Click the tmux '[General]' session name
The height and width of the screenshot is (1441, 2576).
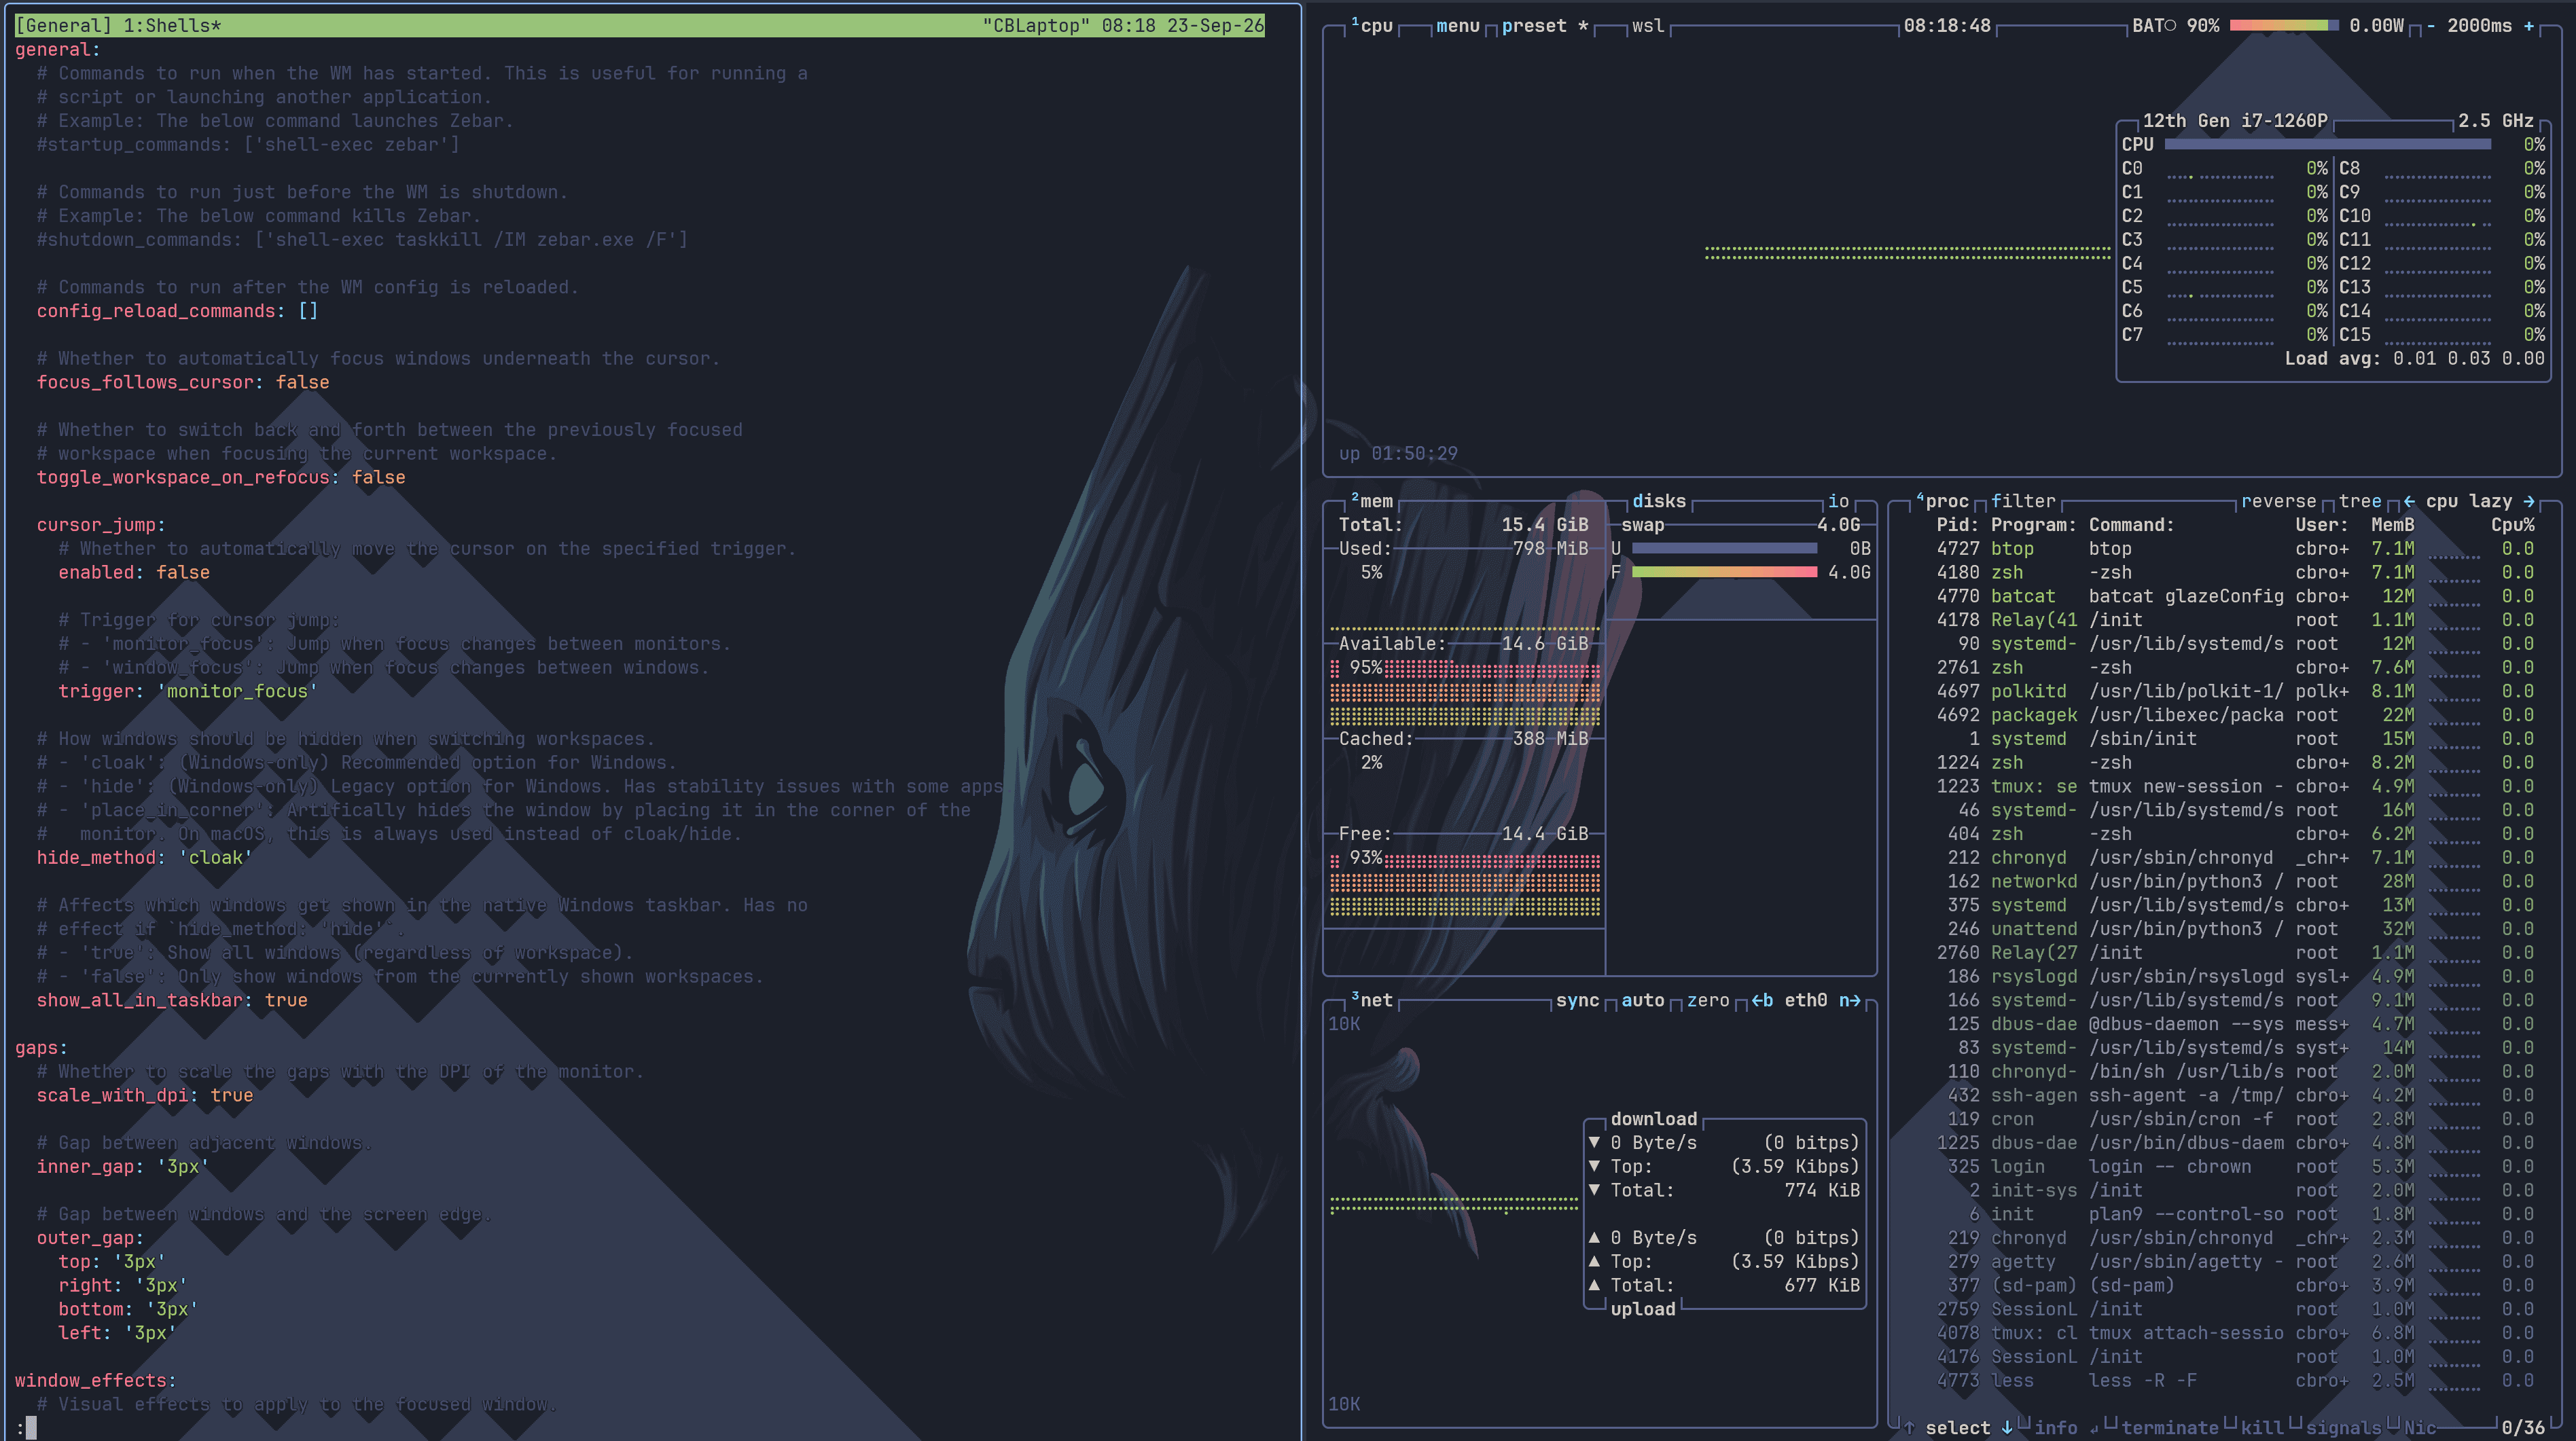click(x=63, y=26)
